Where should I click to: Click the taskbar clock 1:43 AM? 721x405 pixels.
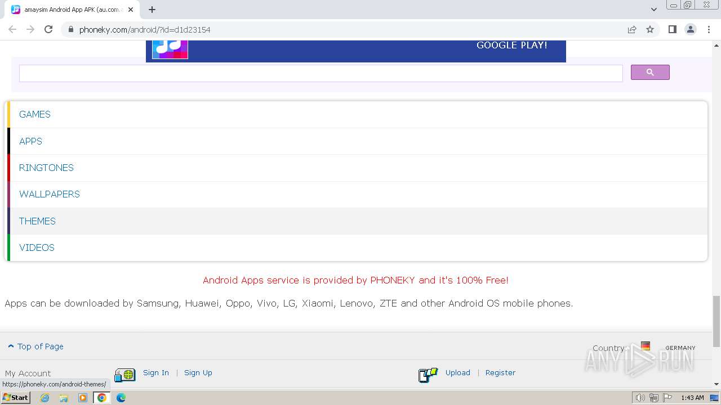coord(692,398)
